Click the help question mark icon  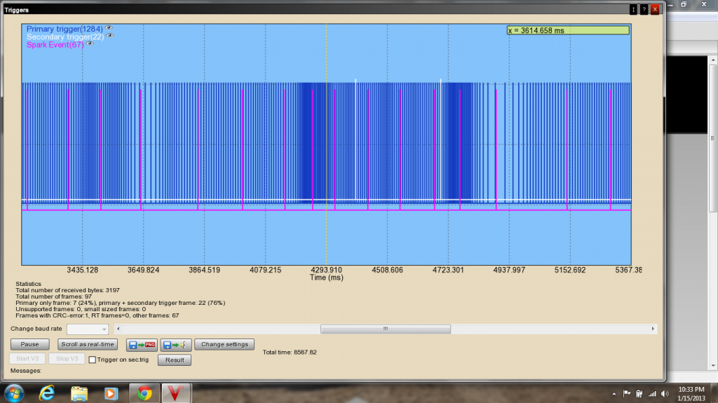(644, 10)
